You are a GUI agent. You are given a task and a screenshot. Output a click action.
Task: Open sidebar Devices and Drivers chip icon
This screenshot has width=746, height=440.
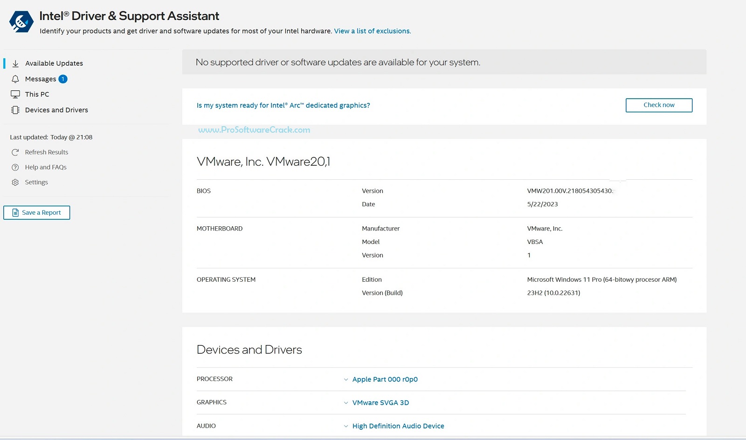pos(15,110)
